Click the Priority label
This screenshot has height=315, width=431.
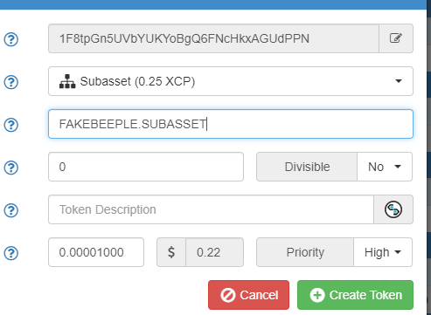pos(305,252)
